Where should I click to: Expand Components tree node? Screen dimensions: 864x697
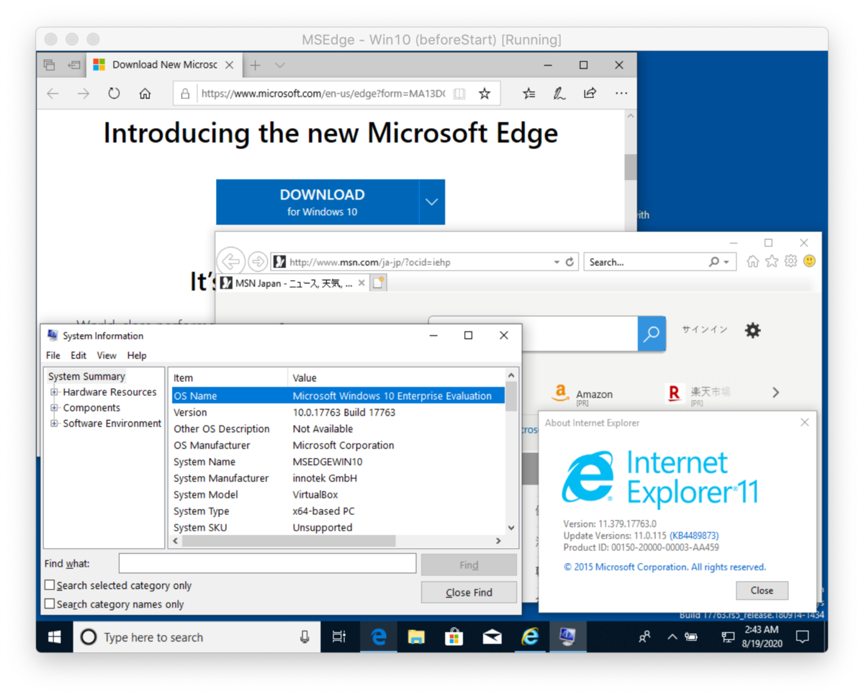point(54,408)
